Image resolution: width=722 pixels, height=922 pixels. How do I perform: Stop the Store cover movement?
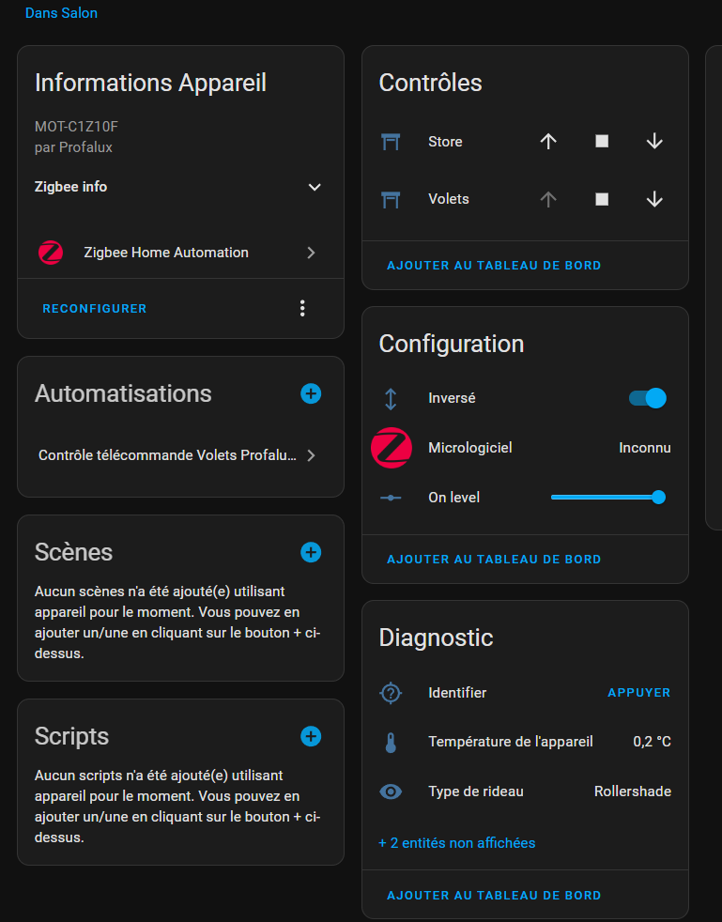tap(602, 142)
